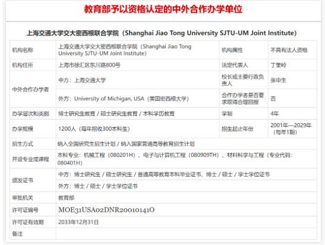Click the University of Michigan, USA cell
Screen dimensions: 325x245
tap(137, 99)
